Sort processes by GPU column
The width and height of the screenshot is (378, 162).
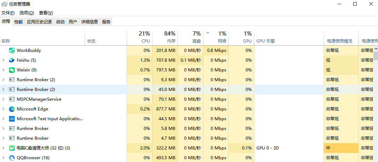point(241,38)
